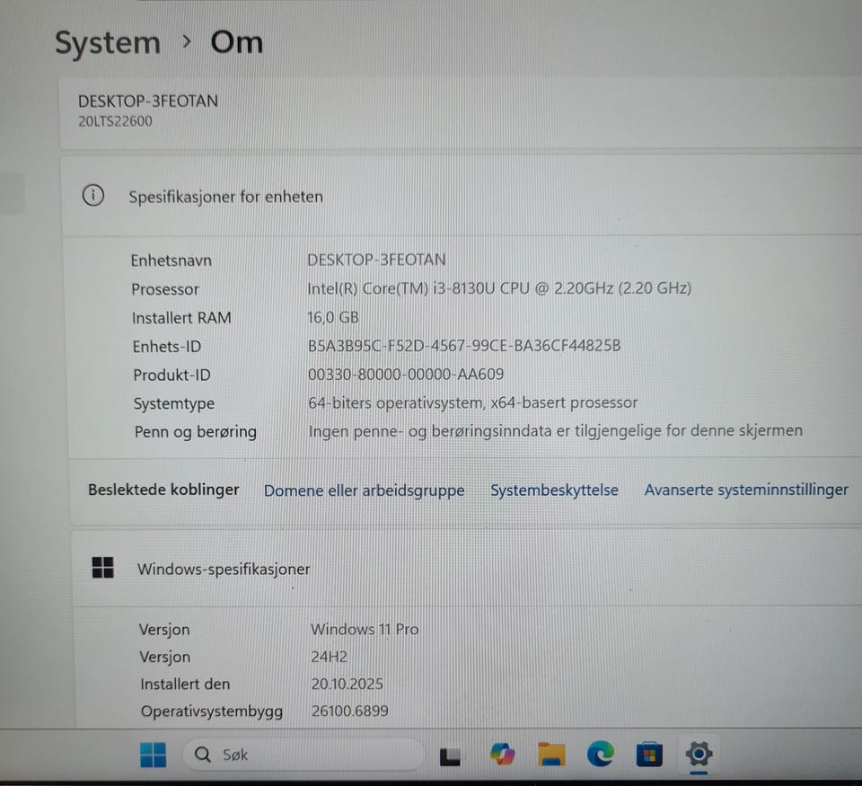Launch Copilot from the taskbar

(x=502, y=754)
